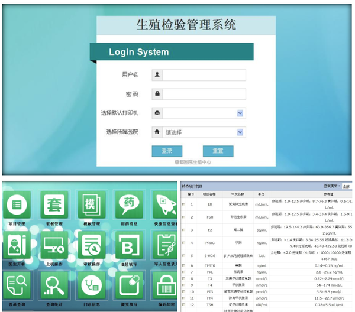Tick the checkbox for E2 row
The width and height of the screenshot is (355, 312).
click(x=183, y=230)
